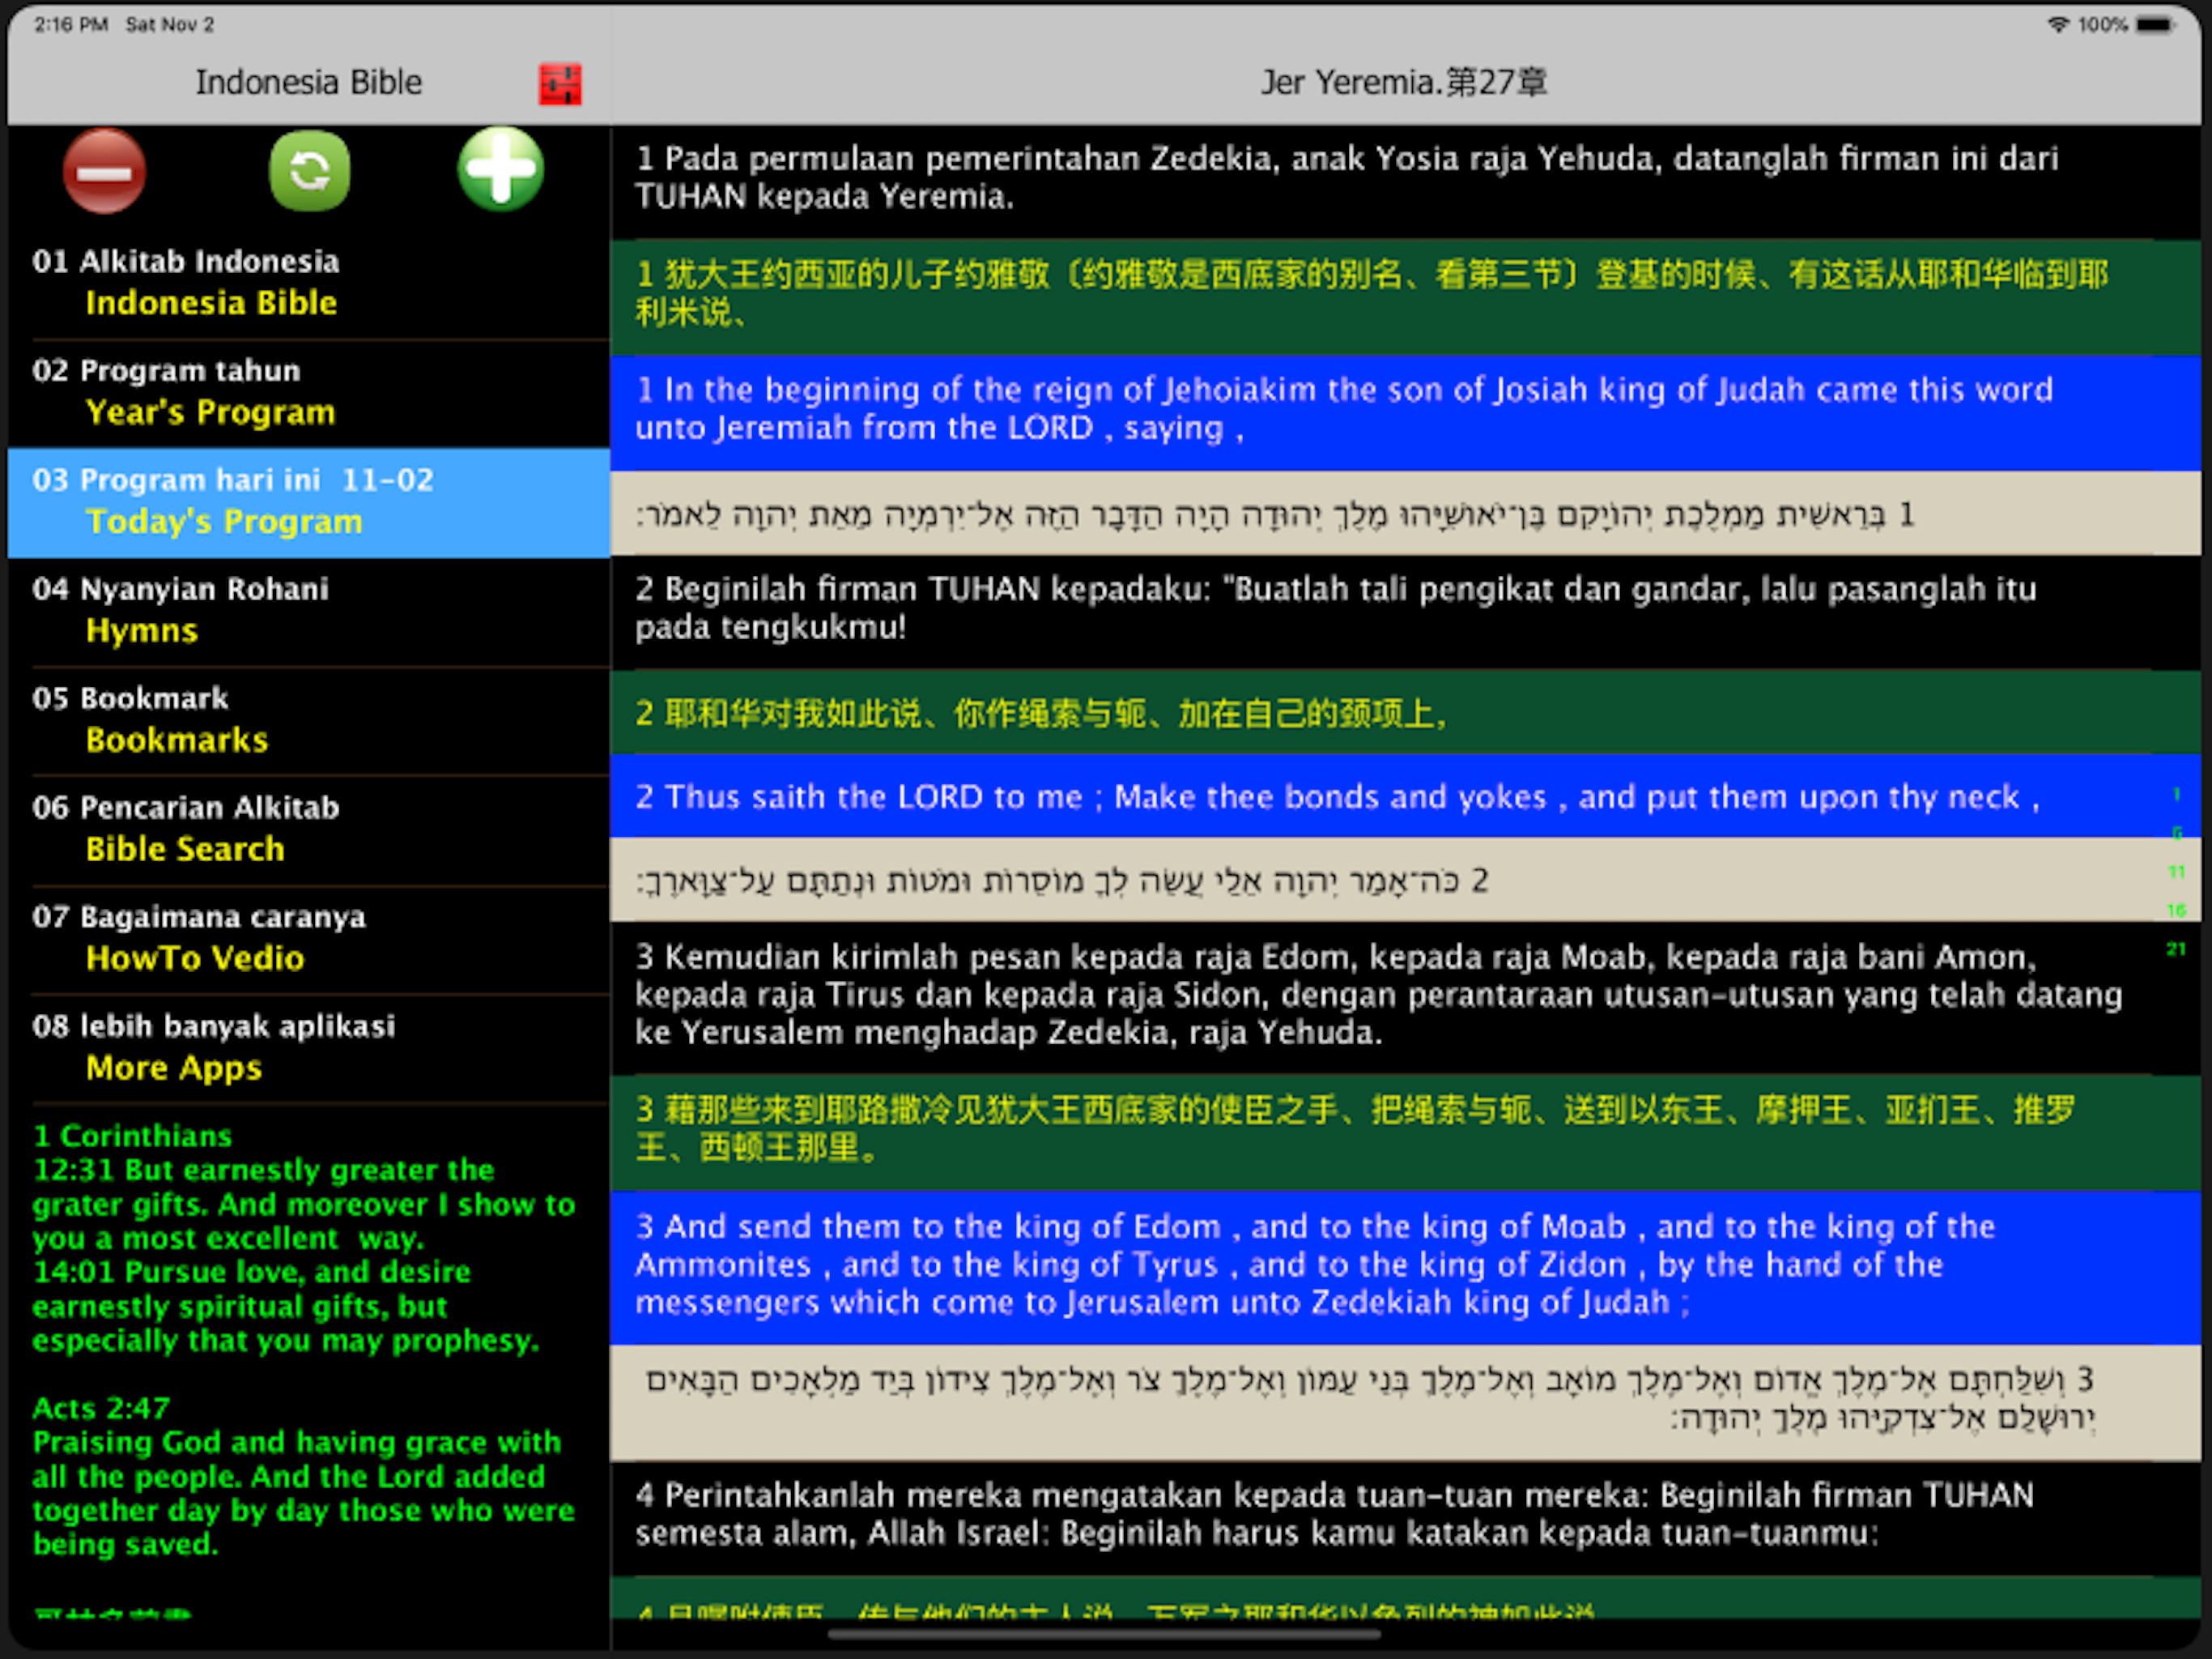Open 06 Pencarian Alkitab Bible Search
The image size is (2212, 1659).
309,829
